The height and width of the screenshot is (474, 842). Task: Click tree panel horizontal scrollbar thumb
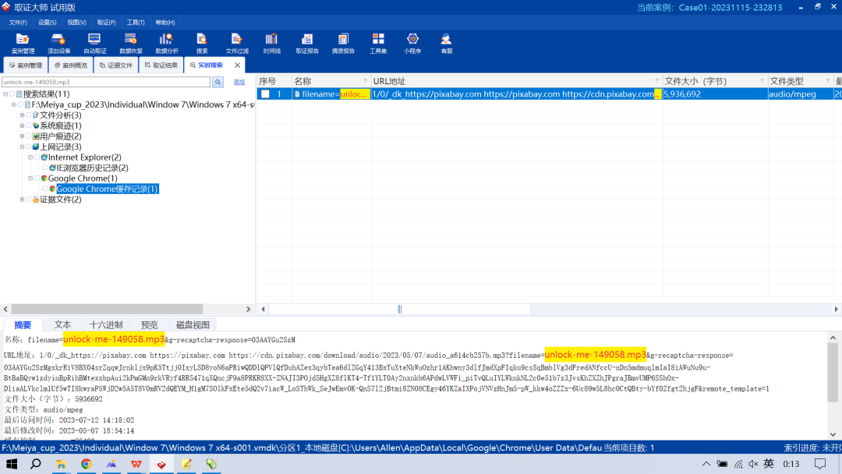(107, 310)
